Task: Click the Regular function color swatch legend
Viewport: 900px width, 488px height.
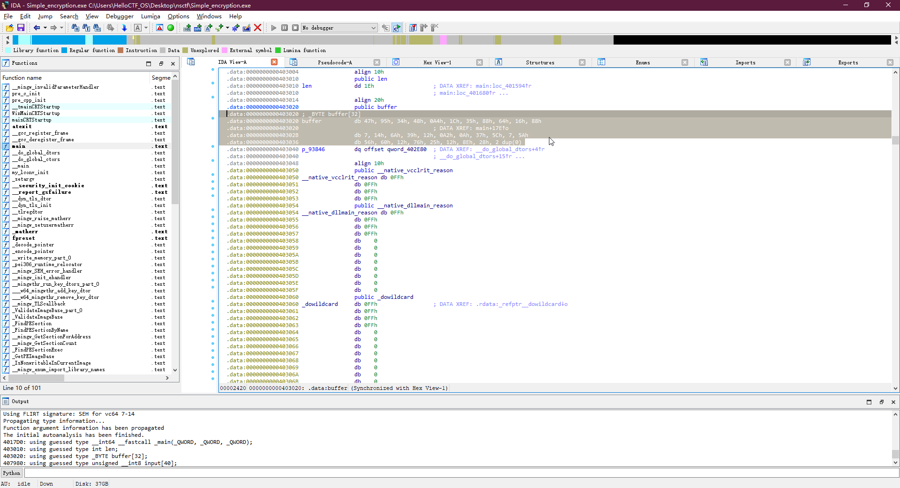Action: (x=64, y=51)
